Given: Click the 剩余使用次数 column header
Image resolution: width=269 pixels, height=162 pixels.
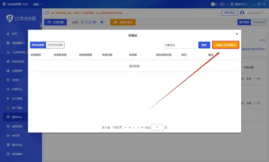Looking at the screenshot, I should [163, 55].
